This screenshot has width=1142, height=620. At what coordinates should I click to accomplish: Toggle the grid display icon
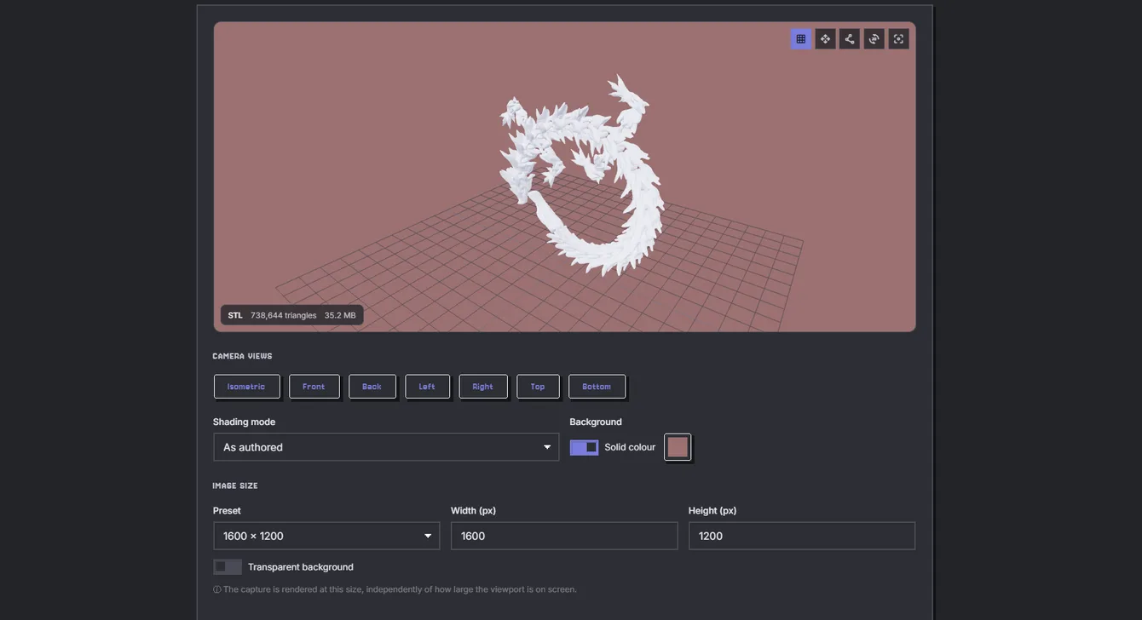coord(800,39)
